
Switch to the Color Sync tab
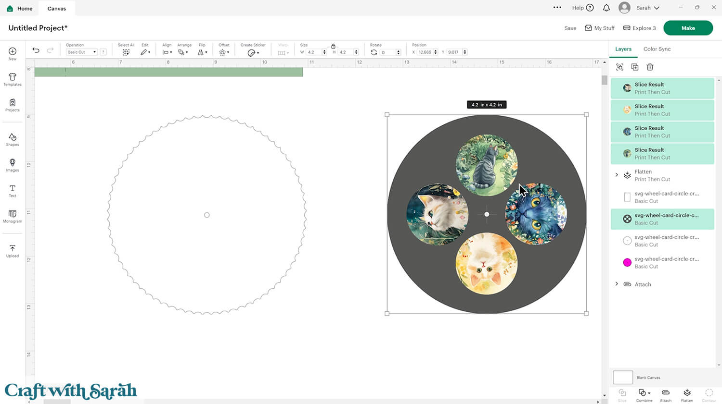click(657, 49)
